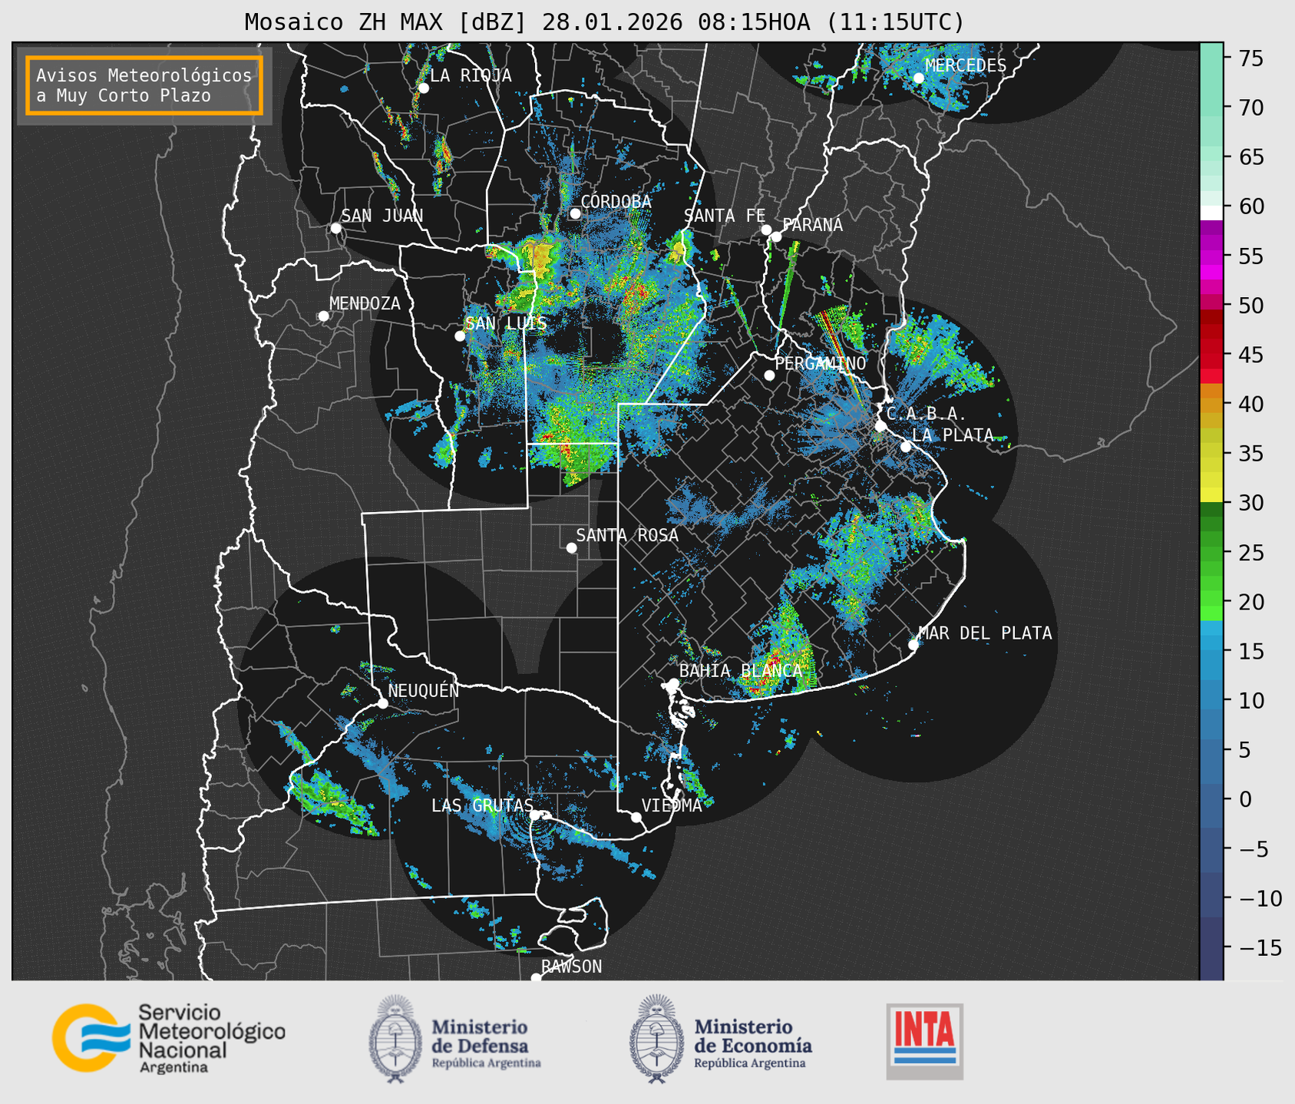This screenshot has height=1104, width=1295.
Task: Click the map title 'Mosaico ZH MAX [dBZ]'
Action: pos(386,22)
